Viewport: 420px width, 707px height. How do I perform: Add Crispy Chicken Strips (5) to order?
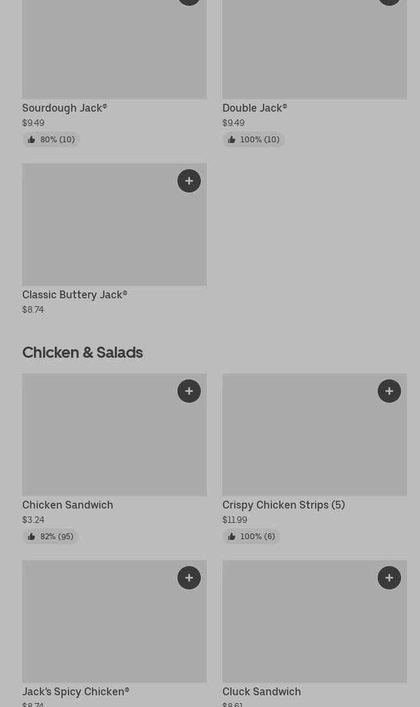(x=389, y=391)
